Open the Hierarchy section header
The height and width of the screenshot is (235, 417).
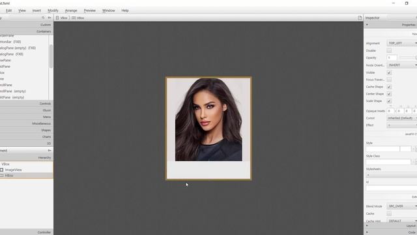(26, 158)
